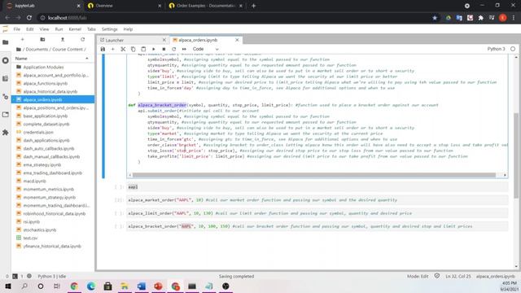Cut selected cell with scissors icon
Viewport: 521px width, 293px height.
(123, 49)
